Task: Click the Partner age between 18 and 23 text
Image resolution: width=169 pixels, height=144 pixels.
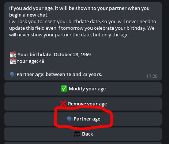Action: pos(59,75)
